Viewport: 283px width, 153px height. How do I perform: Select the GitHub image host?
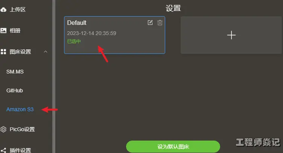pos(15,90)
